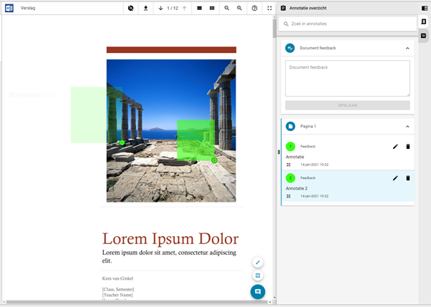This screenshot has width=431, height=307.
Task: Collapse the Document feedback section
Action: tap(407, 49)
